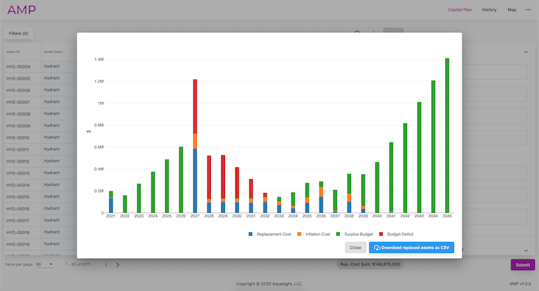The width and height of the screenshot is (539, 291).
Task: Open the Capital Plan tab
Action: coord(460,10)
